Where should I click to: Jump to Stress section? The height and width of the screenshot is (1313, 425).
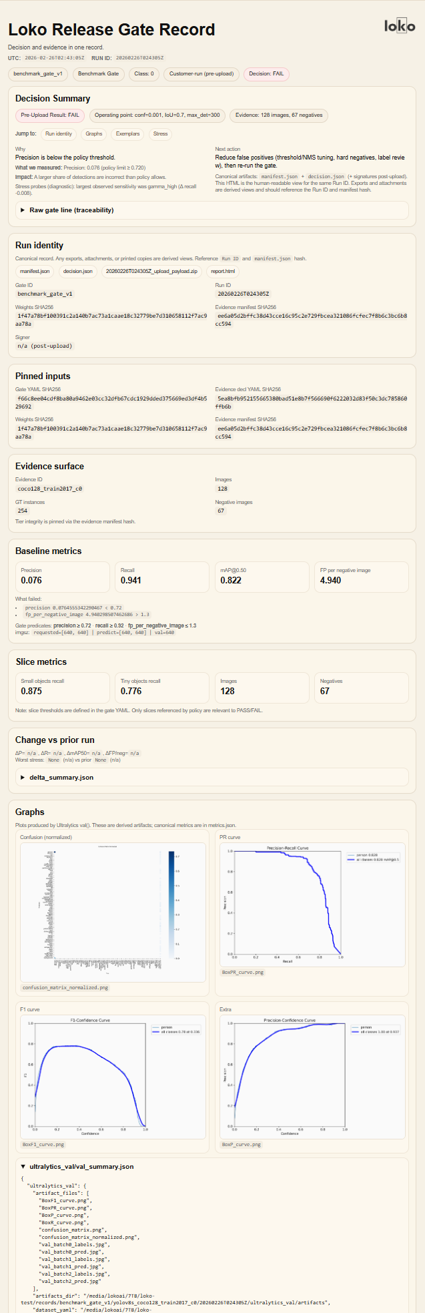coord(161,134)
